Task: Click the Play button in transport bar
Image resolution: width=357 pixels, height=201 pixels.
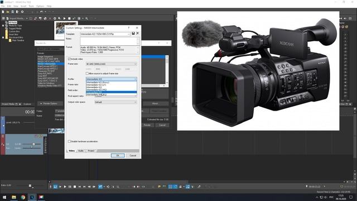Action: pos(65,186)
